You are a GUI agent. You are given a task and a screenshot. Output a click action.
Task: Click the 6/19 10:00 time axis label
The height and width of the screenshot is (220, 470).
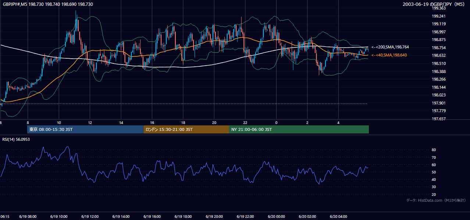(59, 217)
